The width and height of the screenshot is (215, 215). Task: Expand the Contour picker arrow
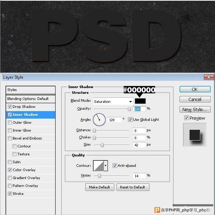106,165
